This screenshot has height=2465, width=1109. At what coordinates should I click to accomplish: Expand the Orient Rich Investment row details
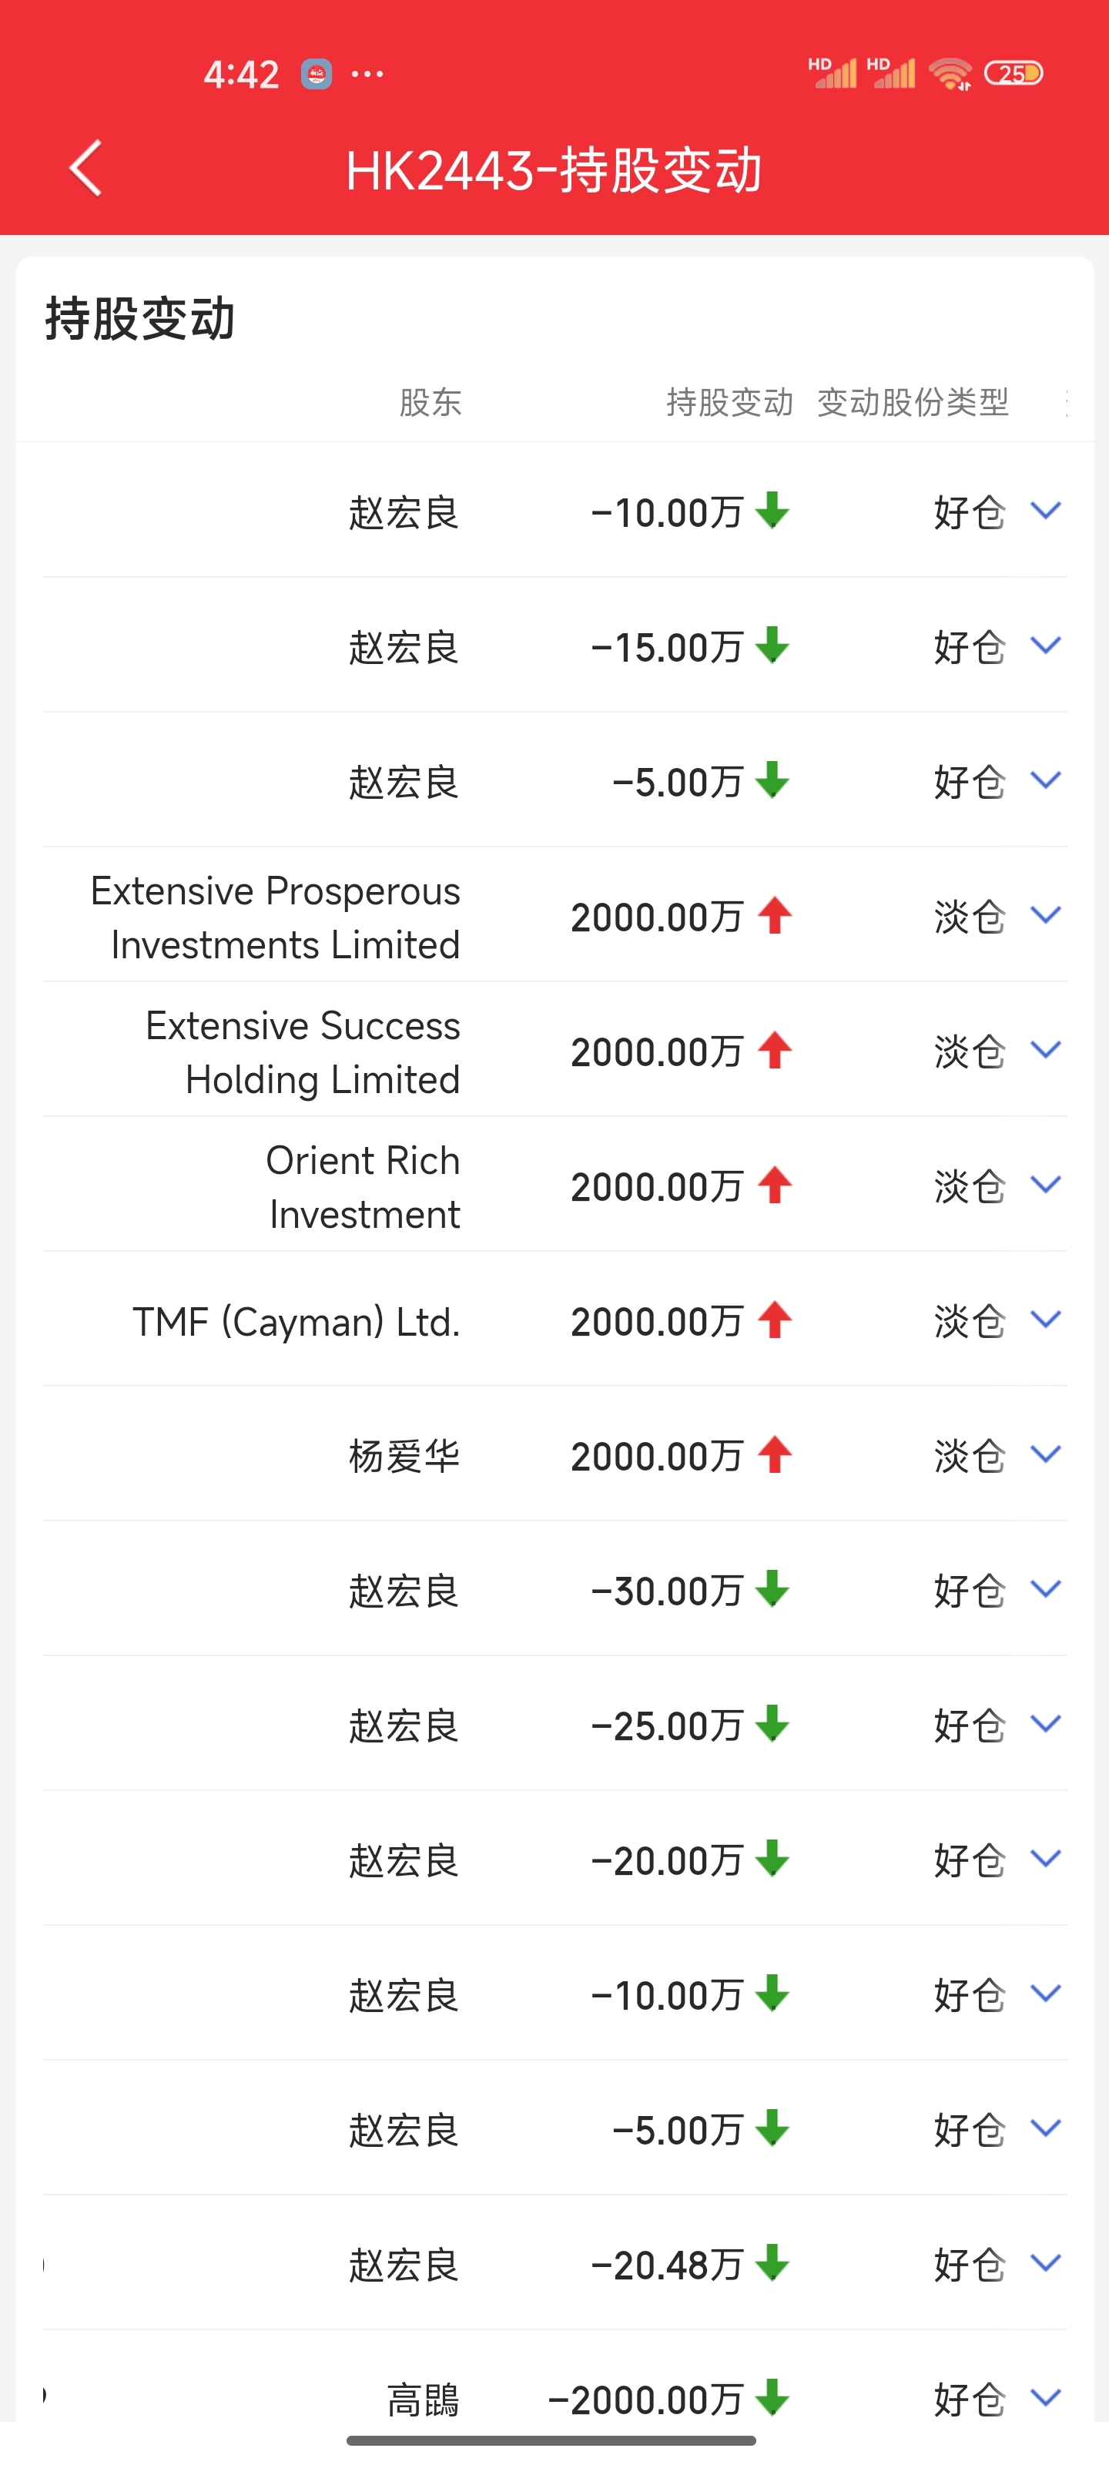click(1046, 1186)
